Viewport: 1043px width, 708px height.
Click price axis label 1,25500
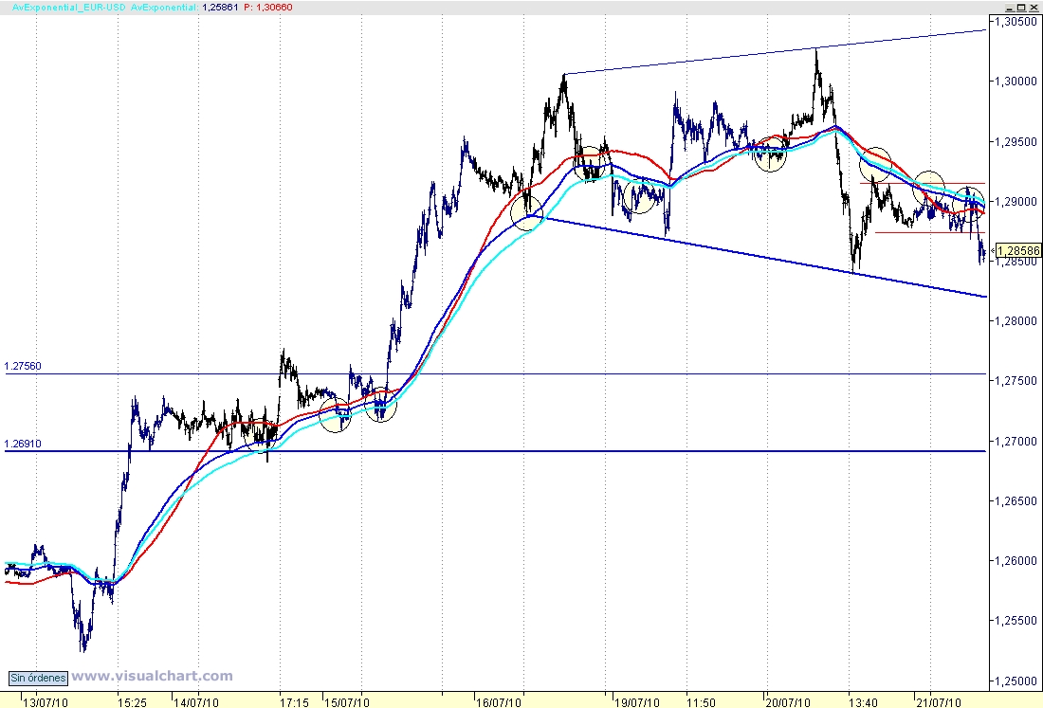point(1016,621)
